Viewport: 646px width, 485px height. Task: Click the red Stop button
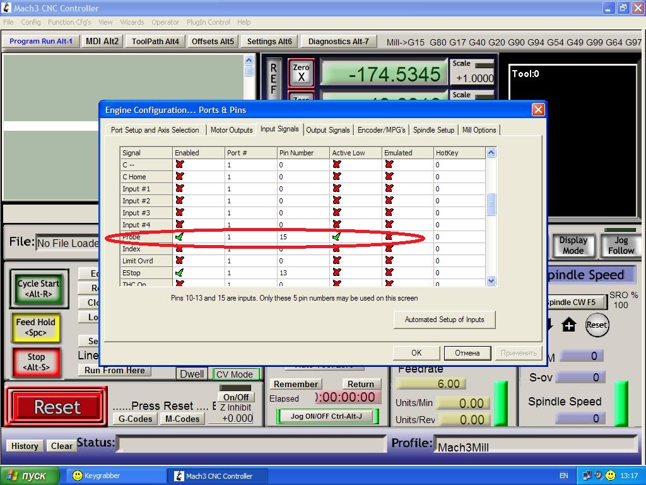coord(36,362)
